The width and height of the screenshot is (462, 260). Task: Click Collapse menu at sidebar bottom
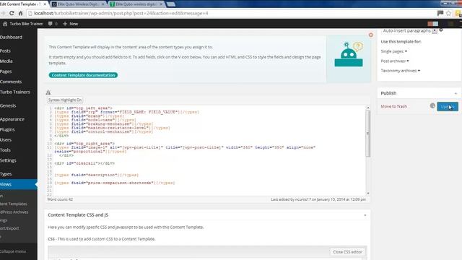(13, 251)
